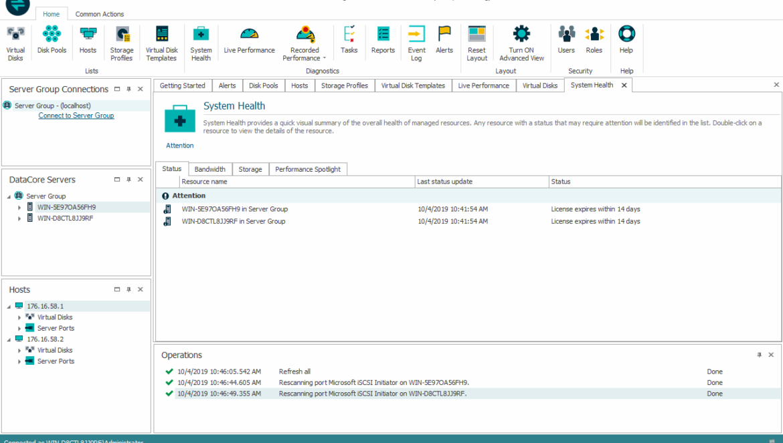Open the Virtual Disks list from ribbon
Image resolution: width=783 pixels, height=443 pixels.
[x=15, y=43]
